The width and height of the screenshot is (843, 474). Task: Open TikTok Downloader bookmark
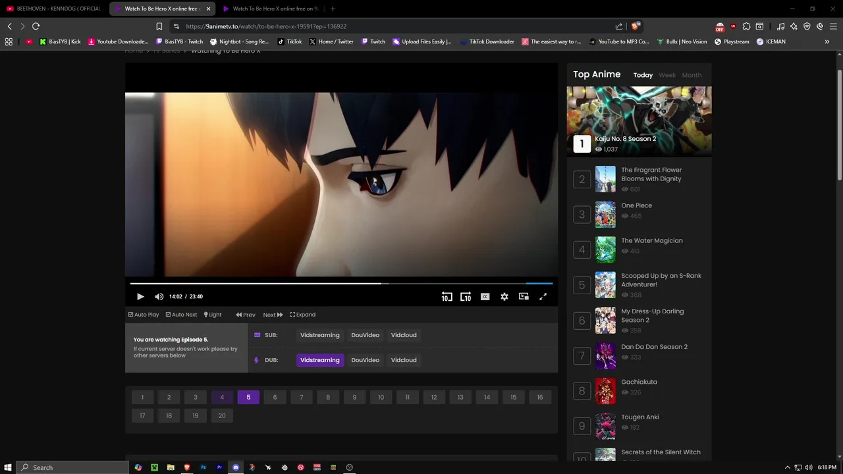tap(487, 41)
